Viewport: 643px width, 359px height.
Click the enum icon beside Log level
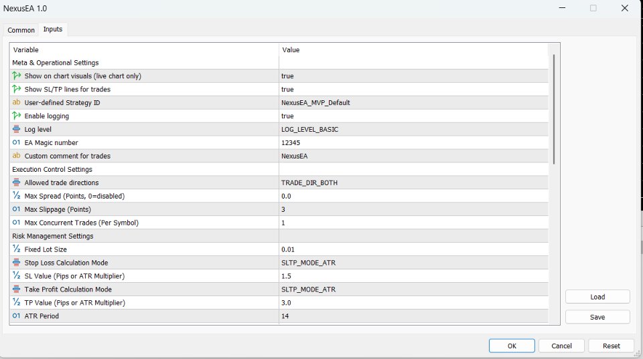point(16,129)
